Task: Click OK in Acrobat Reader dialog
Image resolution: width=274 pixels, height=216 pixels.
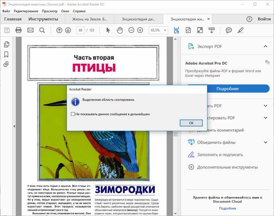Action: pyautogui.click(x=191, y=123)
